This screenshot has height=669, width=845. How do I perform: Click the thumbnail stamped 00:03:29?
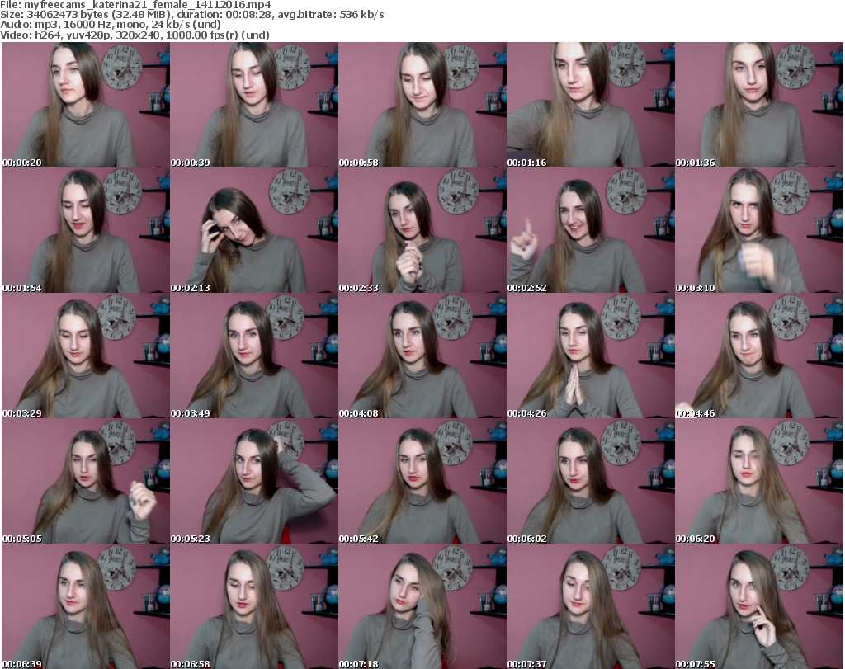(86, 356)
